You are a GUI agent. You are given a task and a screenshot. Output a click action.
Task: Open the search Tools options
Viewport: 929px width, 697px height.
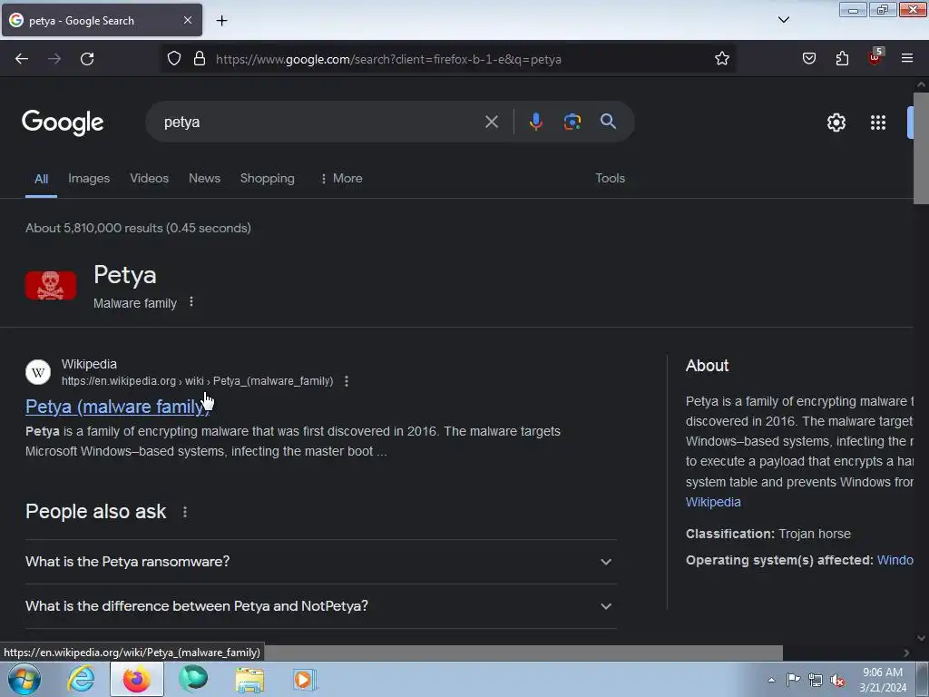click(x=610, y=179)
